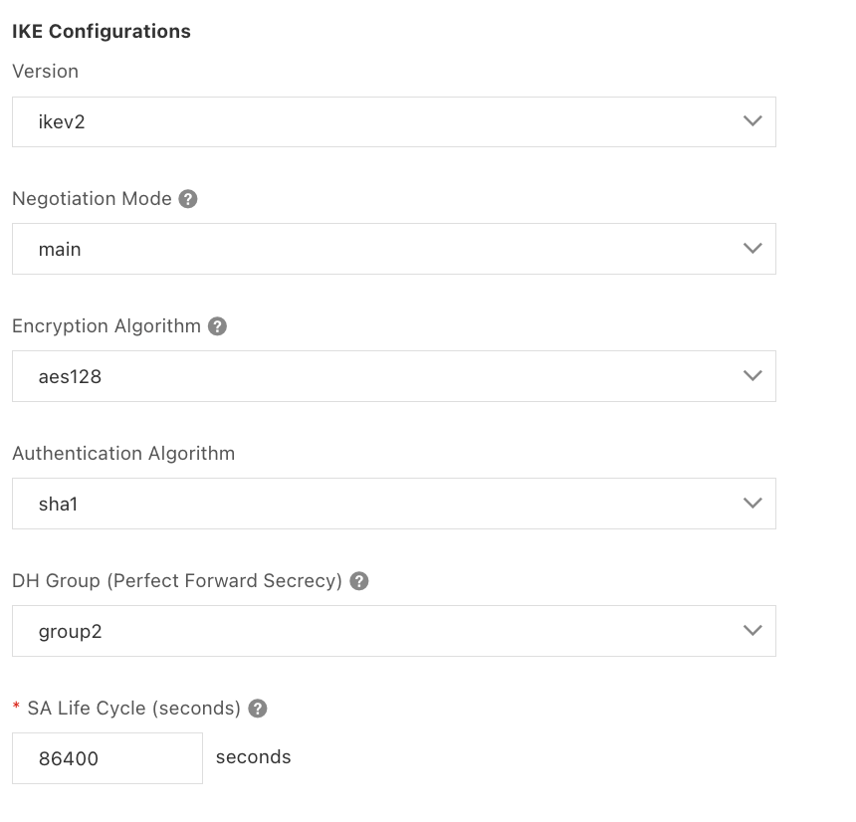Select the ikev2 version field
This screenshot has width=856, height=822.
point(378,122)
